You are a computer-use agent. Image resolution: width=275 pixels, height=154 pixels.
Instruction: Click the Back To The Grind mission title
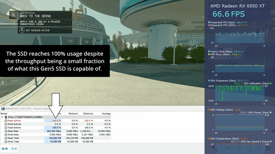click(x=35, y=16)
